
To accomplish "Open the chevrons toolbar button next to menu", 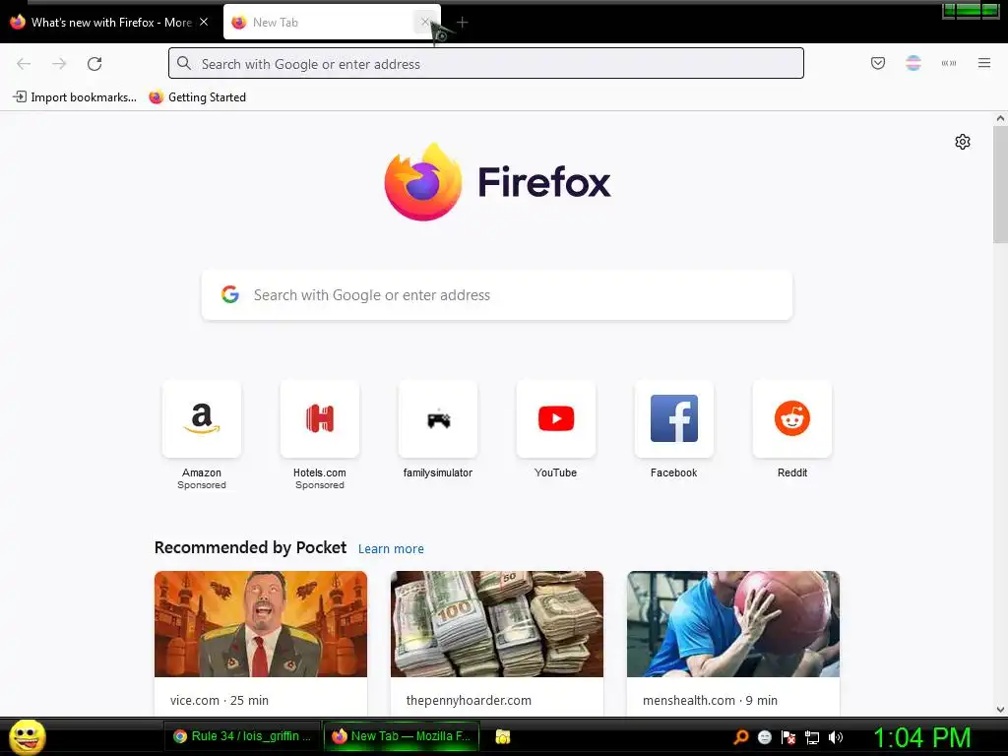I will [948, 63].
